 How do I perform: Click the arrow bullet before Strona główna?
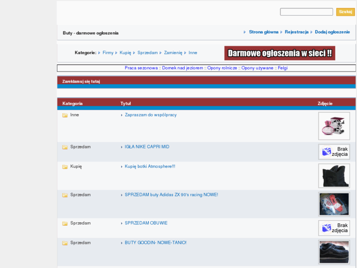point(245,32)
